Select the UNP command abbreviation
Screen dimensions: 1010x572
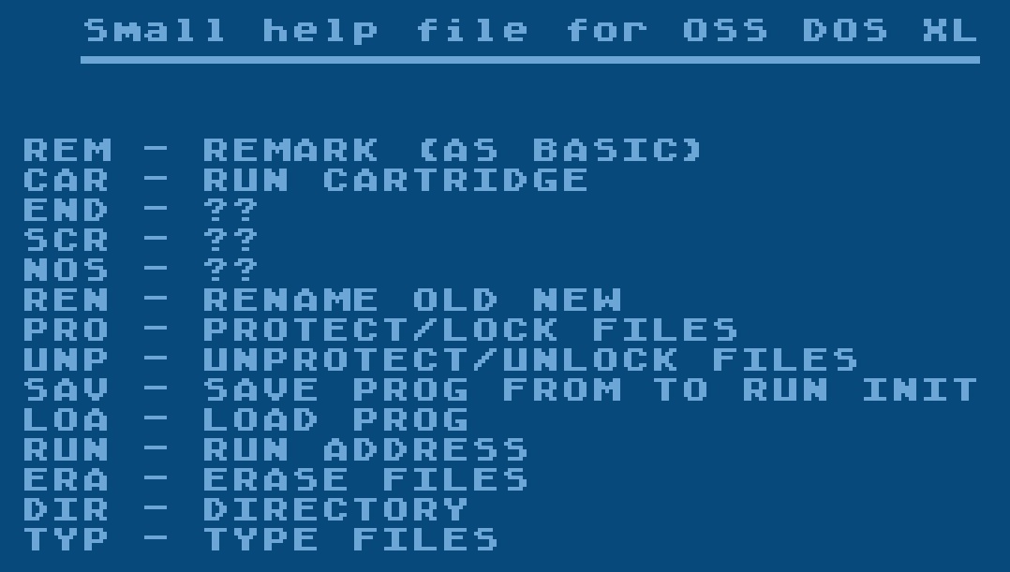coord(67,359)
